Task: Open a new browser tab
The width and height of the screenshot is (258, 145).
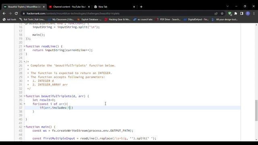Action: point(141,7)
